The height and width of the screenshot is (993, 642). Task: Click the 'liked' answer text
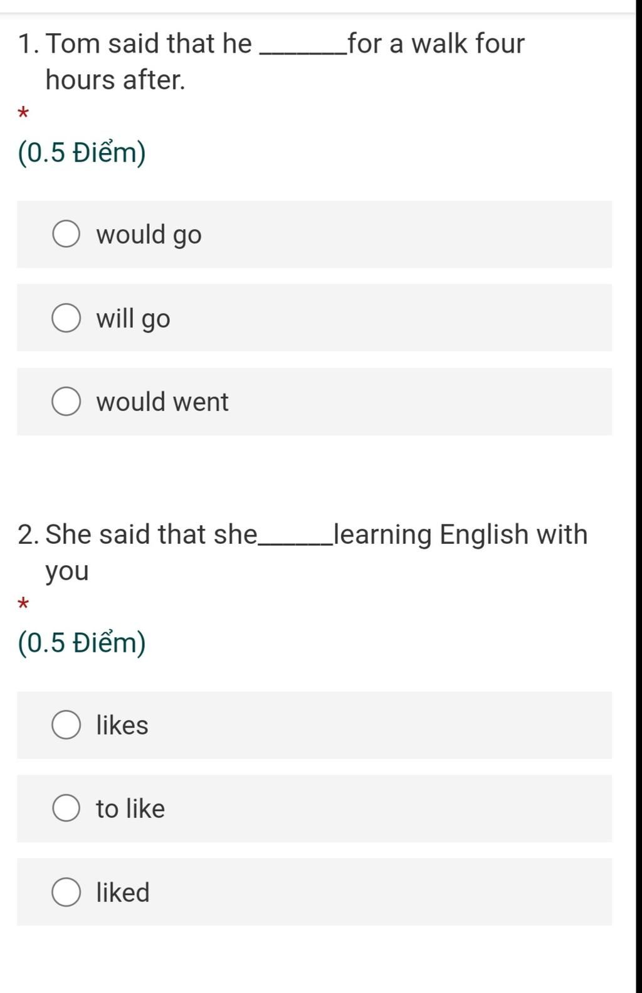123,892
